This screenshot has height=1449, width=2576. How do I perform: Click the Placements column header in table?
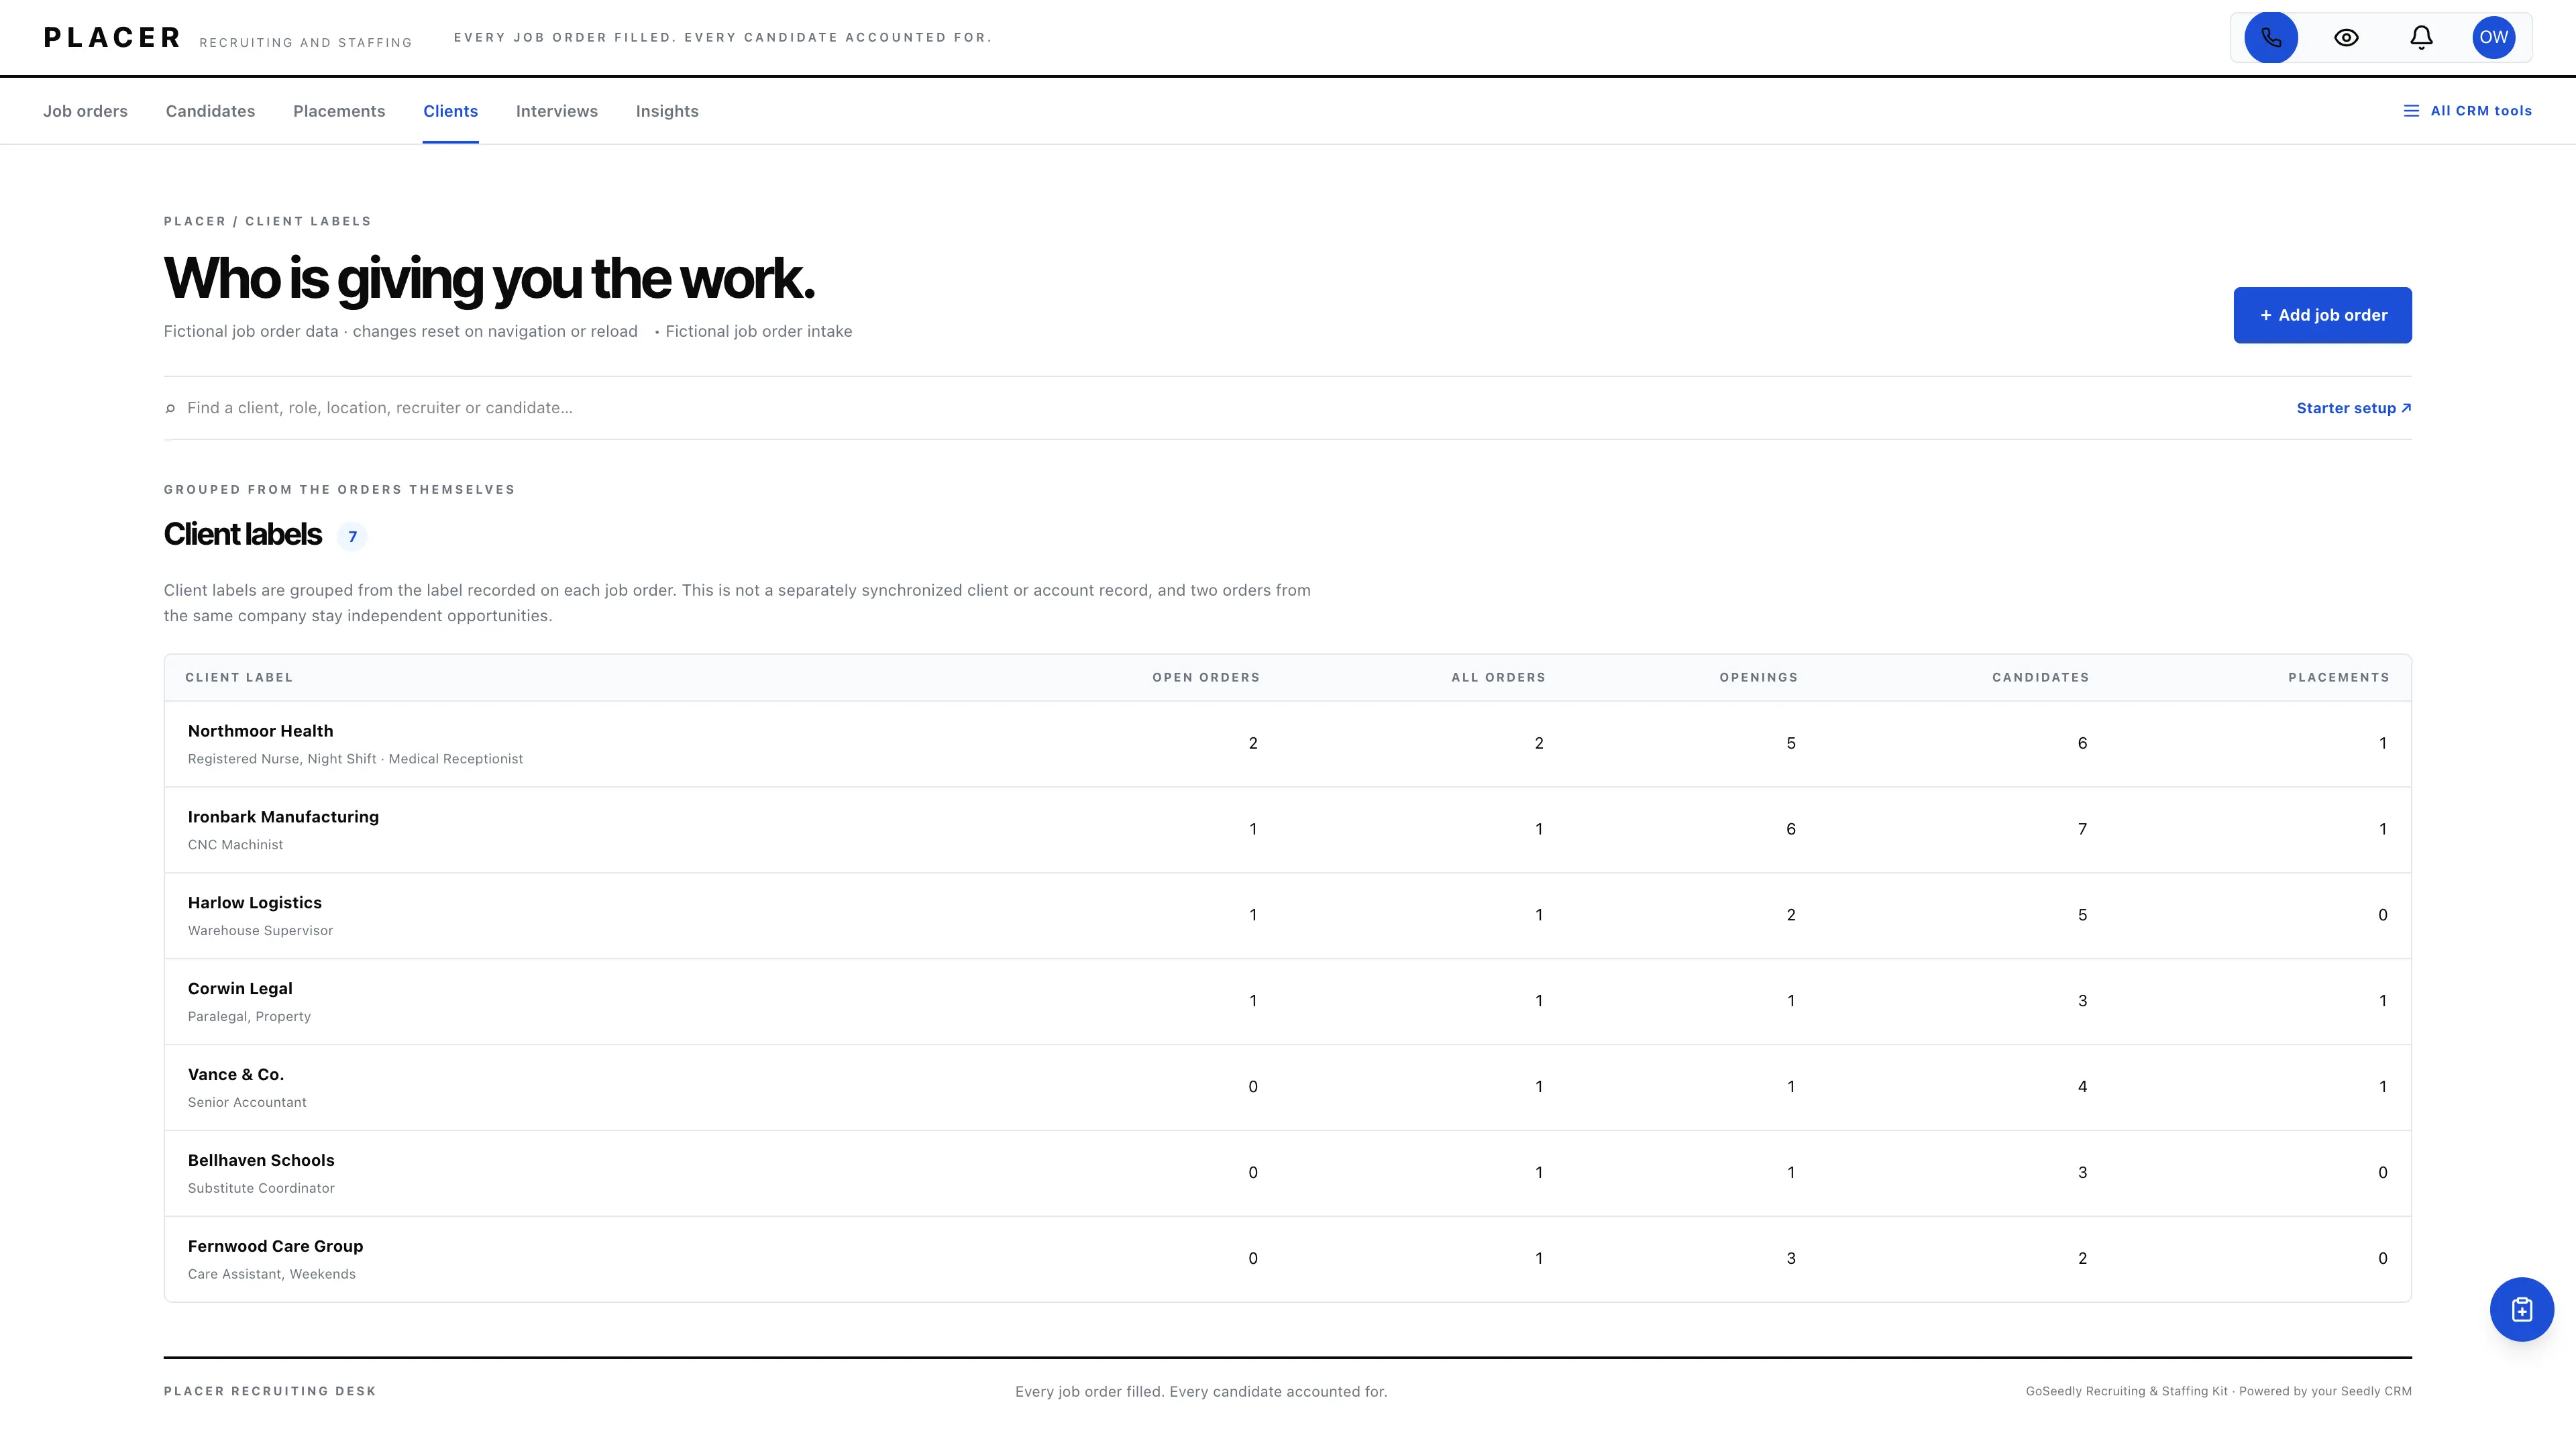pos(2338,677)
